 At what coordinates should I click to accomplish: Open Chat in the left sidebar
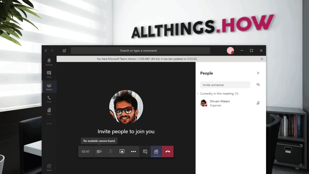tap(49, 74)
